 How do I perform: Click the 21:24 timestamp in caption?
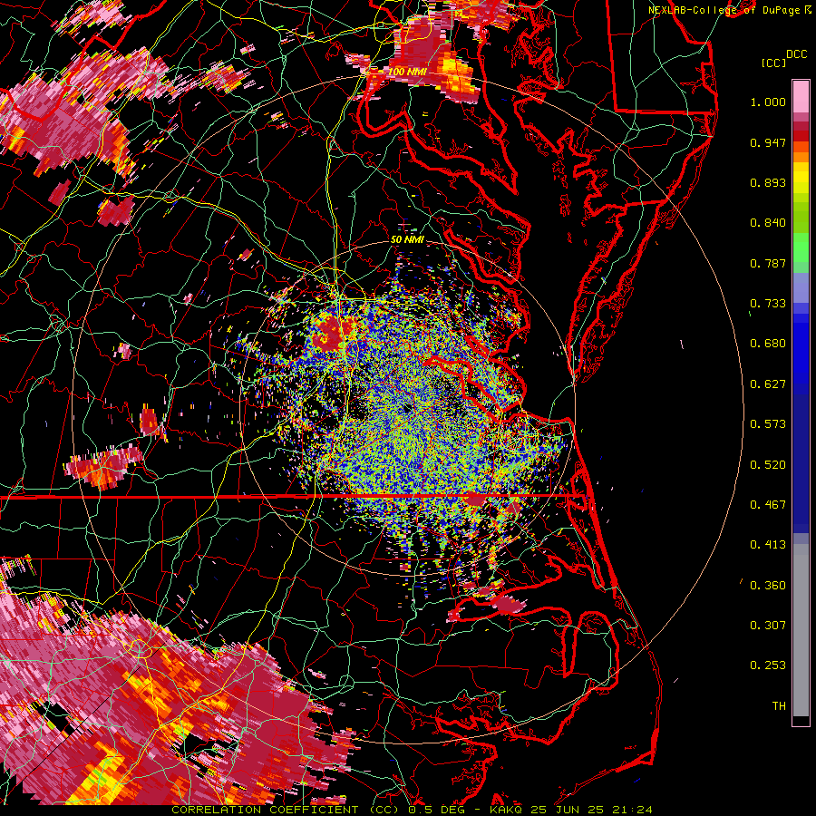pos(634,810)
